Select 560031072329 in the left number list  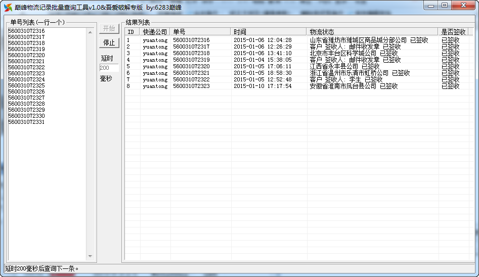[x=27, y=110]
